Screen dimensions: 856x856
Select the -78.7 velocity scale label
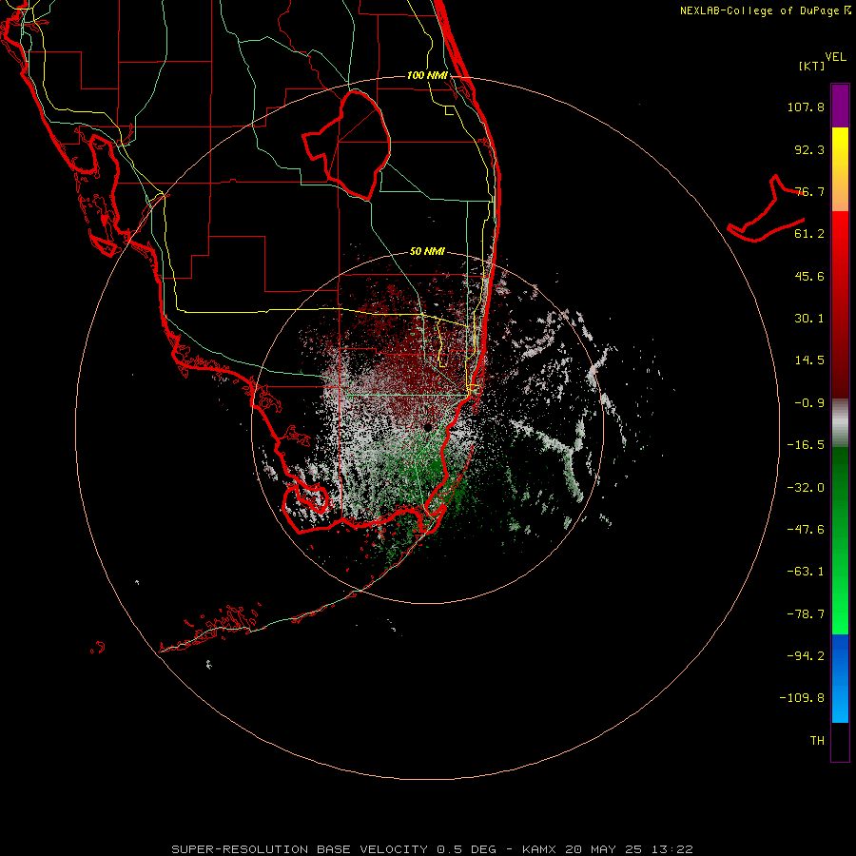point(806,614)
